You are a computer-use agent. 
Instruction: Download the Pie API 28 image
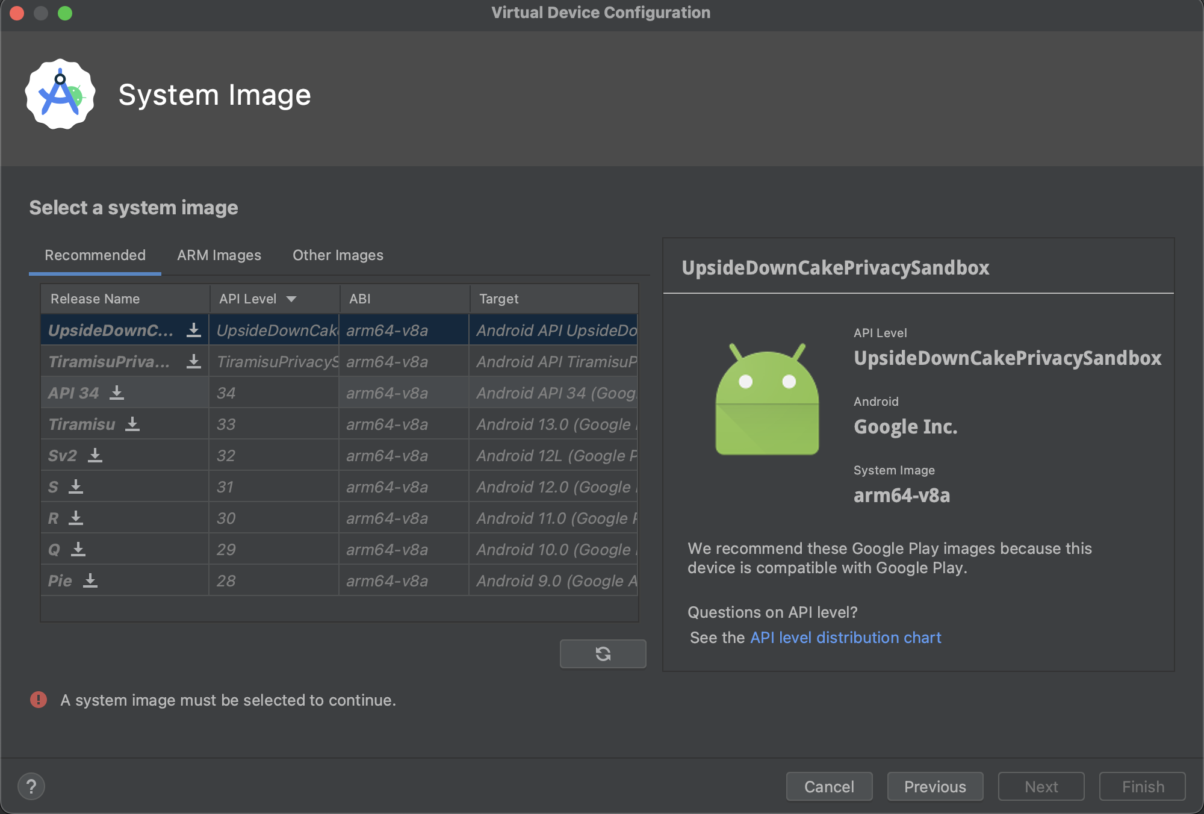click(90, 580)
